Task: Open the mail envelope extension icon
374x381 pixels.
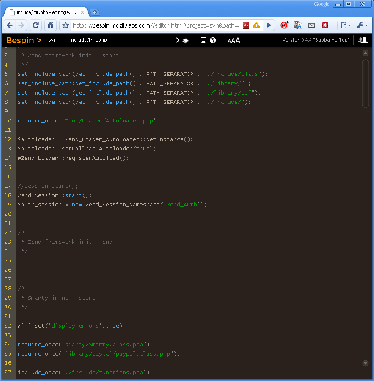Action: [x=311, y=25]
